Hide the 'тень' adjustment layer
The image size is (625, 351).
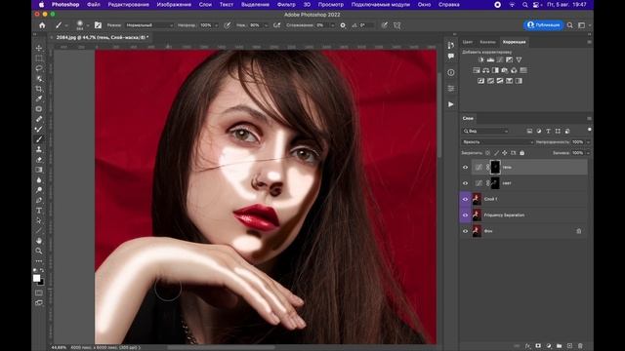(465, 168)
